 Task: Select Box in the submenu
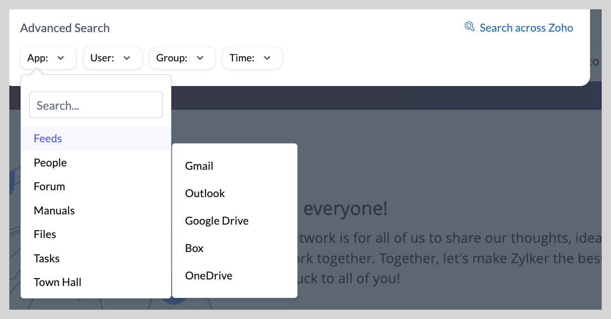[x=194, y=248]
